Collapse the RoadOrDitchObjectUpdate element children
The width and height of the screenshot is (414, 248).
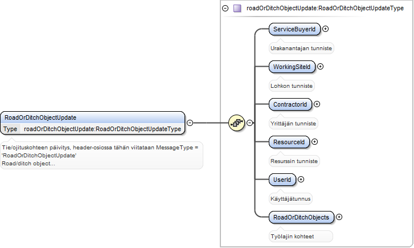[x=190, y=123]
